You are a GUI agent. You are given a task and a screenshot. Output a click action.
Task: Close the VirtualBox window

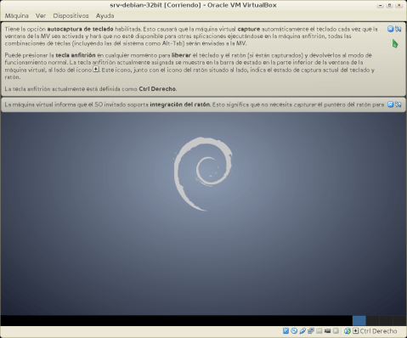(399, 5)
